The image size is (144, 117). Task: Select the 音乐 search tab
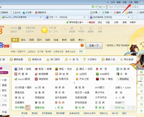(x=23, y=40)
